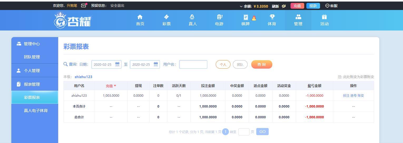Sort table by 充值 column
Screen dimensions: 403x143
pos(111,86)
